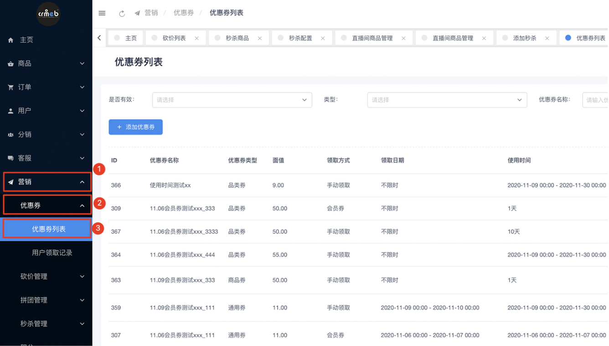Close the 砍价列表 tab

point(197,38)
